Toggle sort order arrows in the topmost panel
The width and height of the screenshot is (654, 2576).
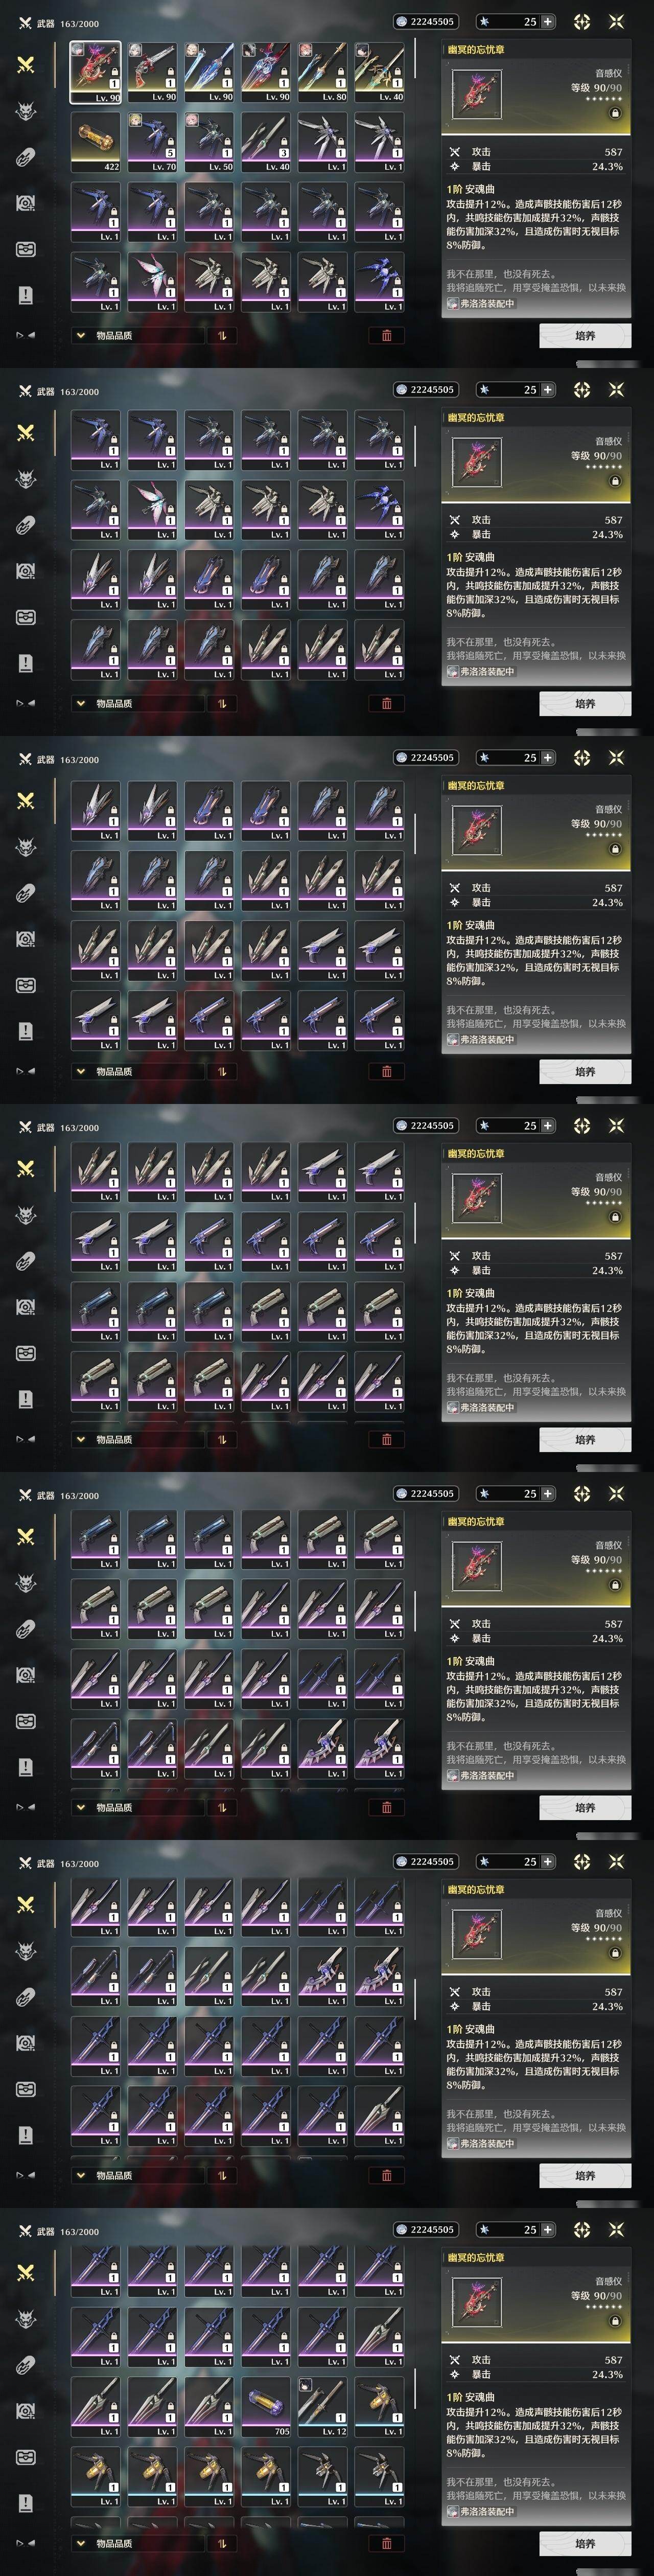(x=222, y=336)
